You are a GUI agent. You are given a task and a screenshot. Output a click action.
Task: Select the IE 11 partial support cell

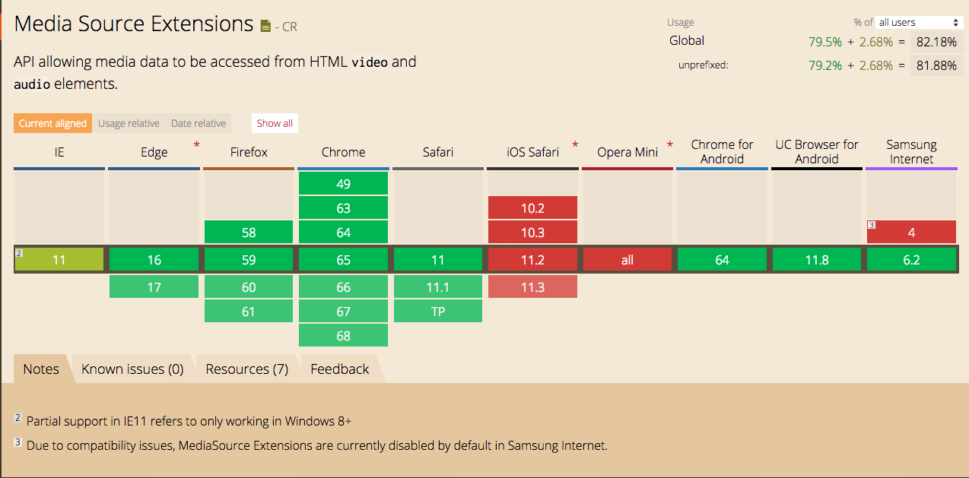[59, 260]
